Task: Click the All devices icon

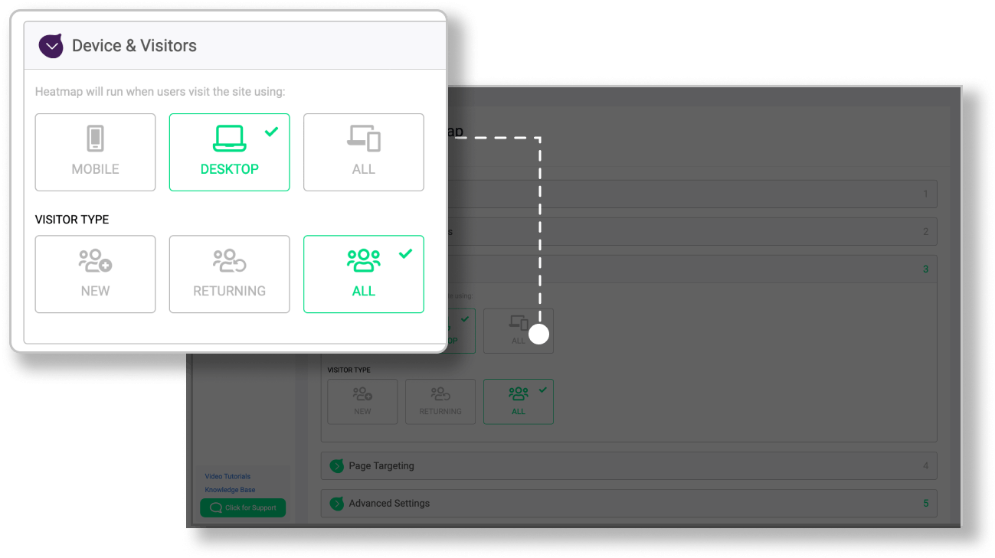Action: [363, 139]
